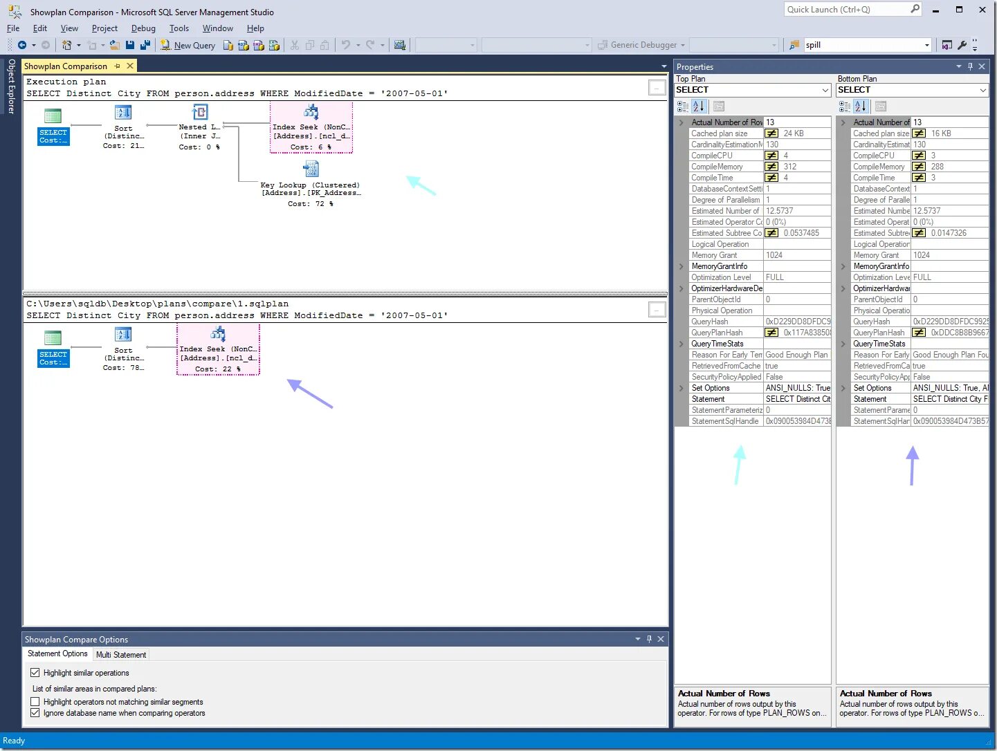This screenshot has width=997, height=751.
Task: Click Alphabetical sort icon in Bottom Plan properties
Action: pos(861,106)
